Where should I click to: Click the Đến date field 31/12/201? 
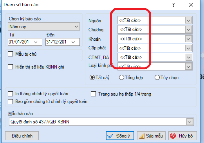point(63,42)
